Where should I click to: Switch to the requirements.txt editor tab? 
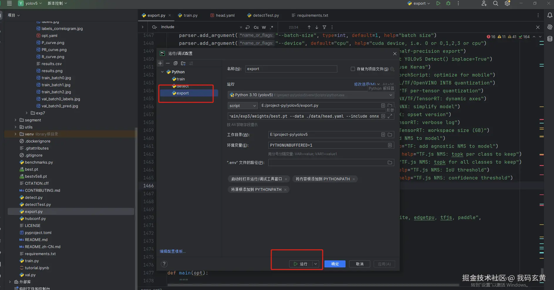310,15
